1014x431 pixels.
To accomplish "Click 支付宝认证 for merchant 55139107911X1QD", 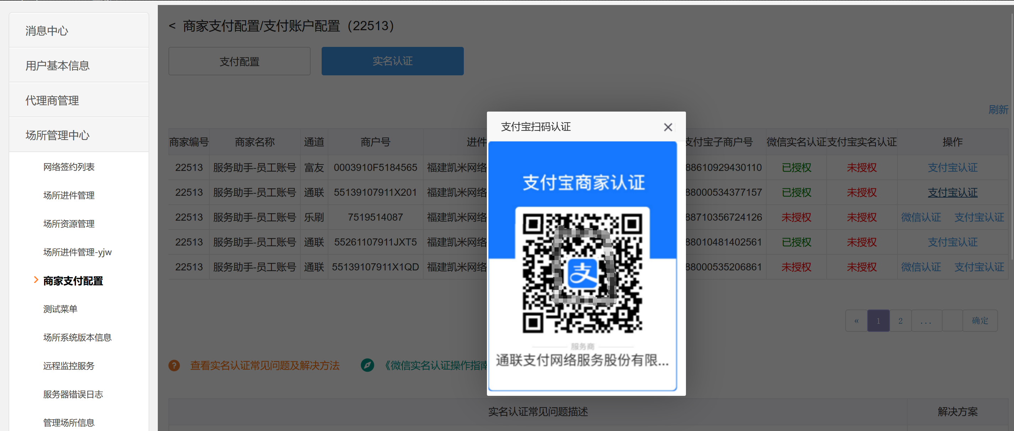I will coord(979,267).
